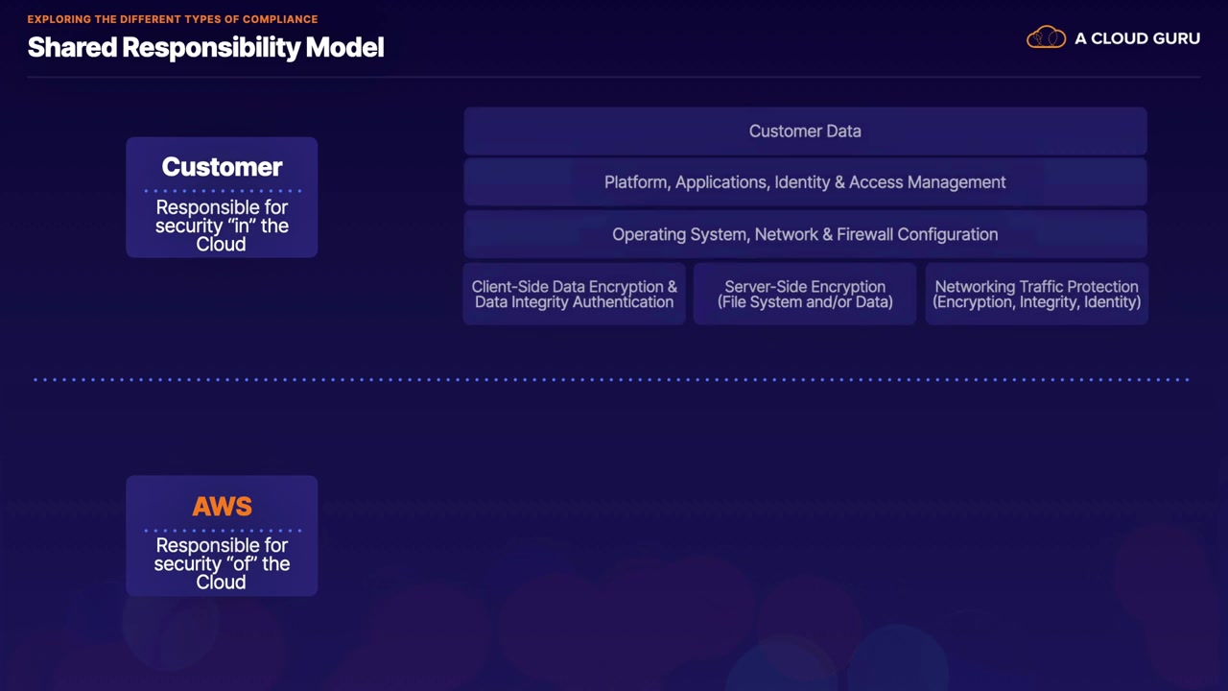Select the AWS responsibility card
The width and height of the screenshot is (1228, 691).
point(222,536)
